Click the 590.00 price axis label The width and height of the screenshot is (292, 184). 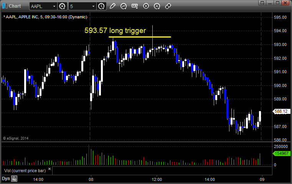280,85
